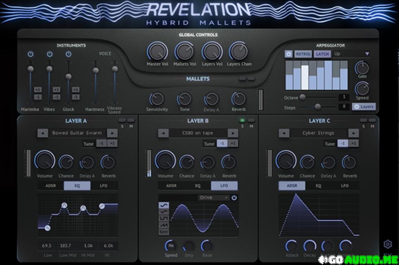Switch Layer A to LFO tab
399x265 pixels.
[x=104, y=186]
